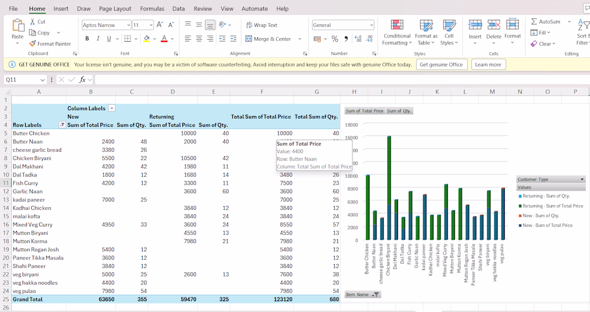Click the Insert Function fx icon

[x=83, y=79]
